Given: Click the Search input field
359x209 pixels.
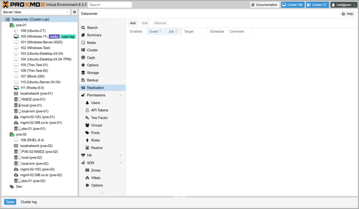Looking at the screenshot, I should tap(110, 5).
